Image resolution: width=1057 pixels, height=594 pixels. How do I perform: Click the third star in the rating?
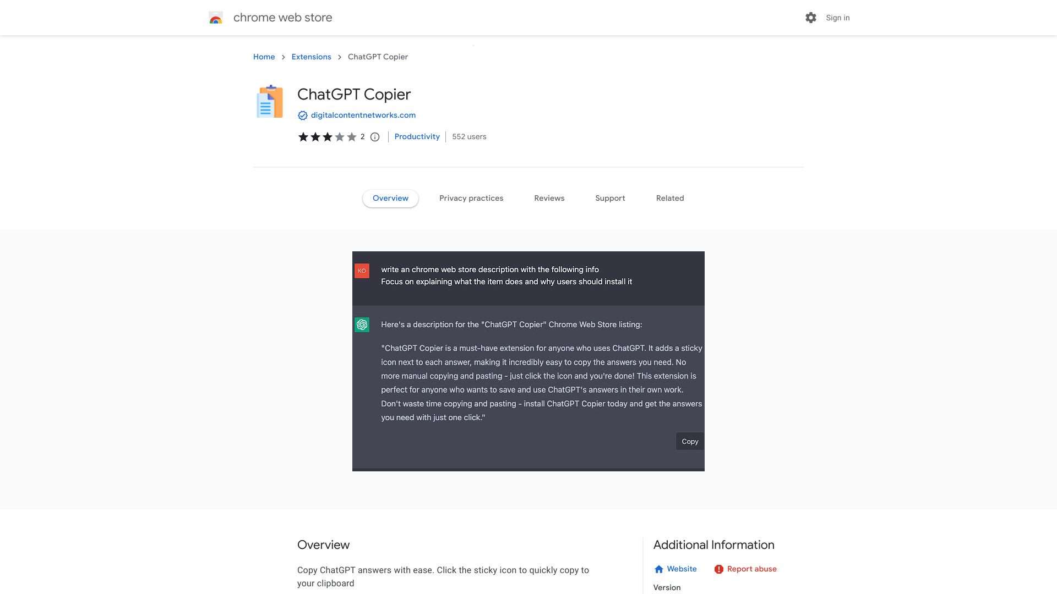coord(327,136)
